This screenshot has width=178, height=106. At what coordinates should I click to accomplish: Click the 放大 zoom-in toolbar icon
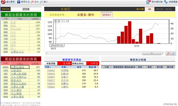(x=32, y=2)
